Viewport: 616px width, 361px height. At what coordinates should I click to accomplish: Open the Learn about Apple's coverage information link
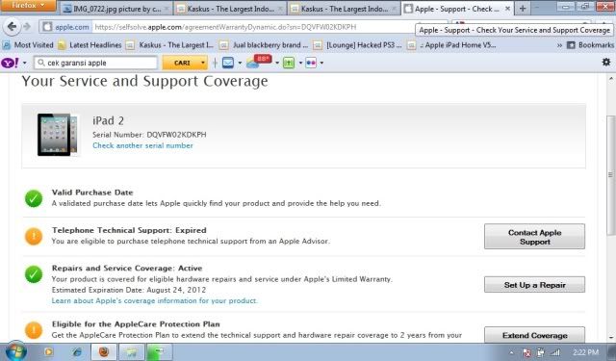(155, 300)
